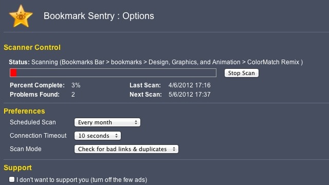Click the 10 seconds selector arrows

(116, 136)
